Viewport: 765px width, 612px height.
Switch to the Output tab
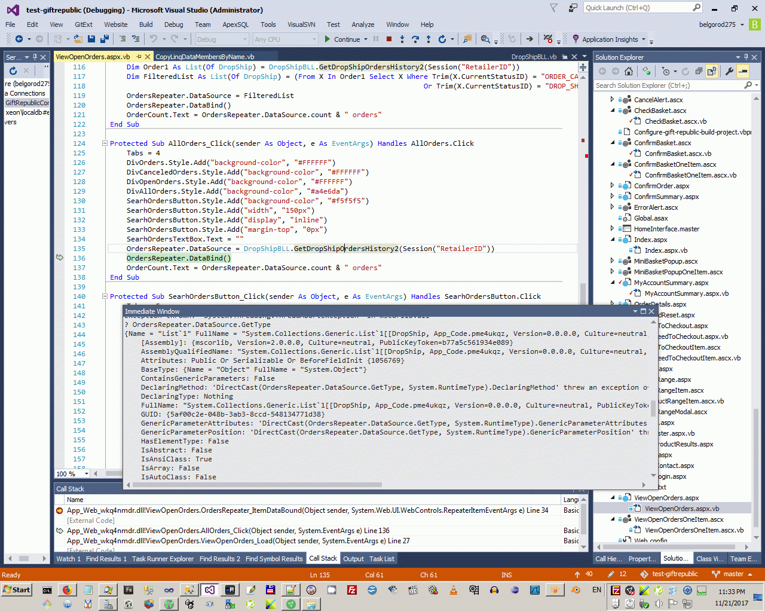(353, 559)
